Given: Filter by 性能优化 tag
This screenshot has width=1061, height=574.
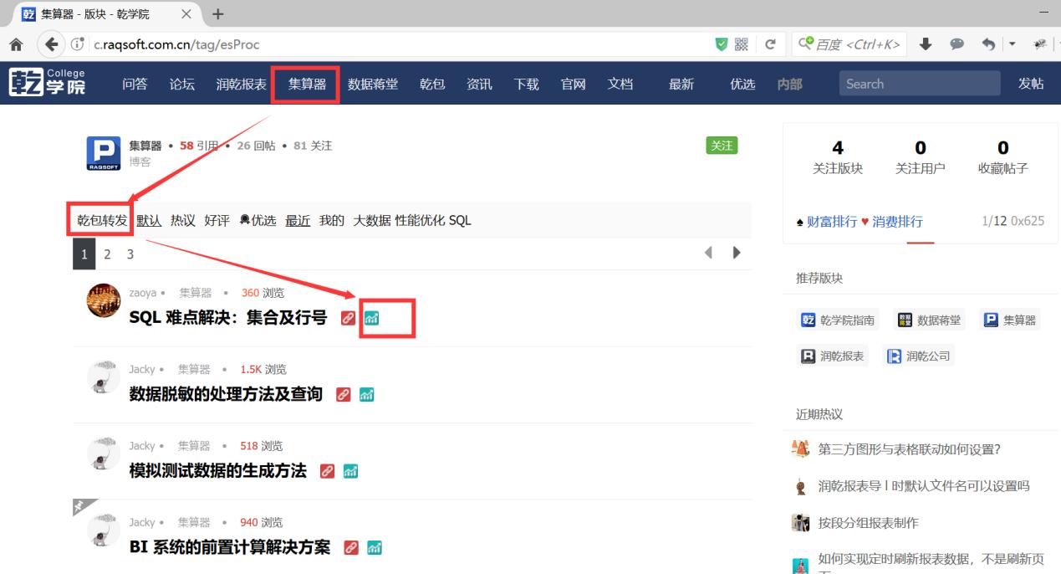Looking at the screenshot, I should pos(421,220).
